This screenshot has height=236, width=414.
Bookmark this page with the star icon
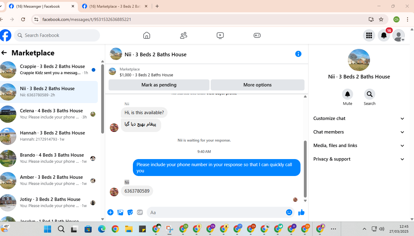point(381,19)
